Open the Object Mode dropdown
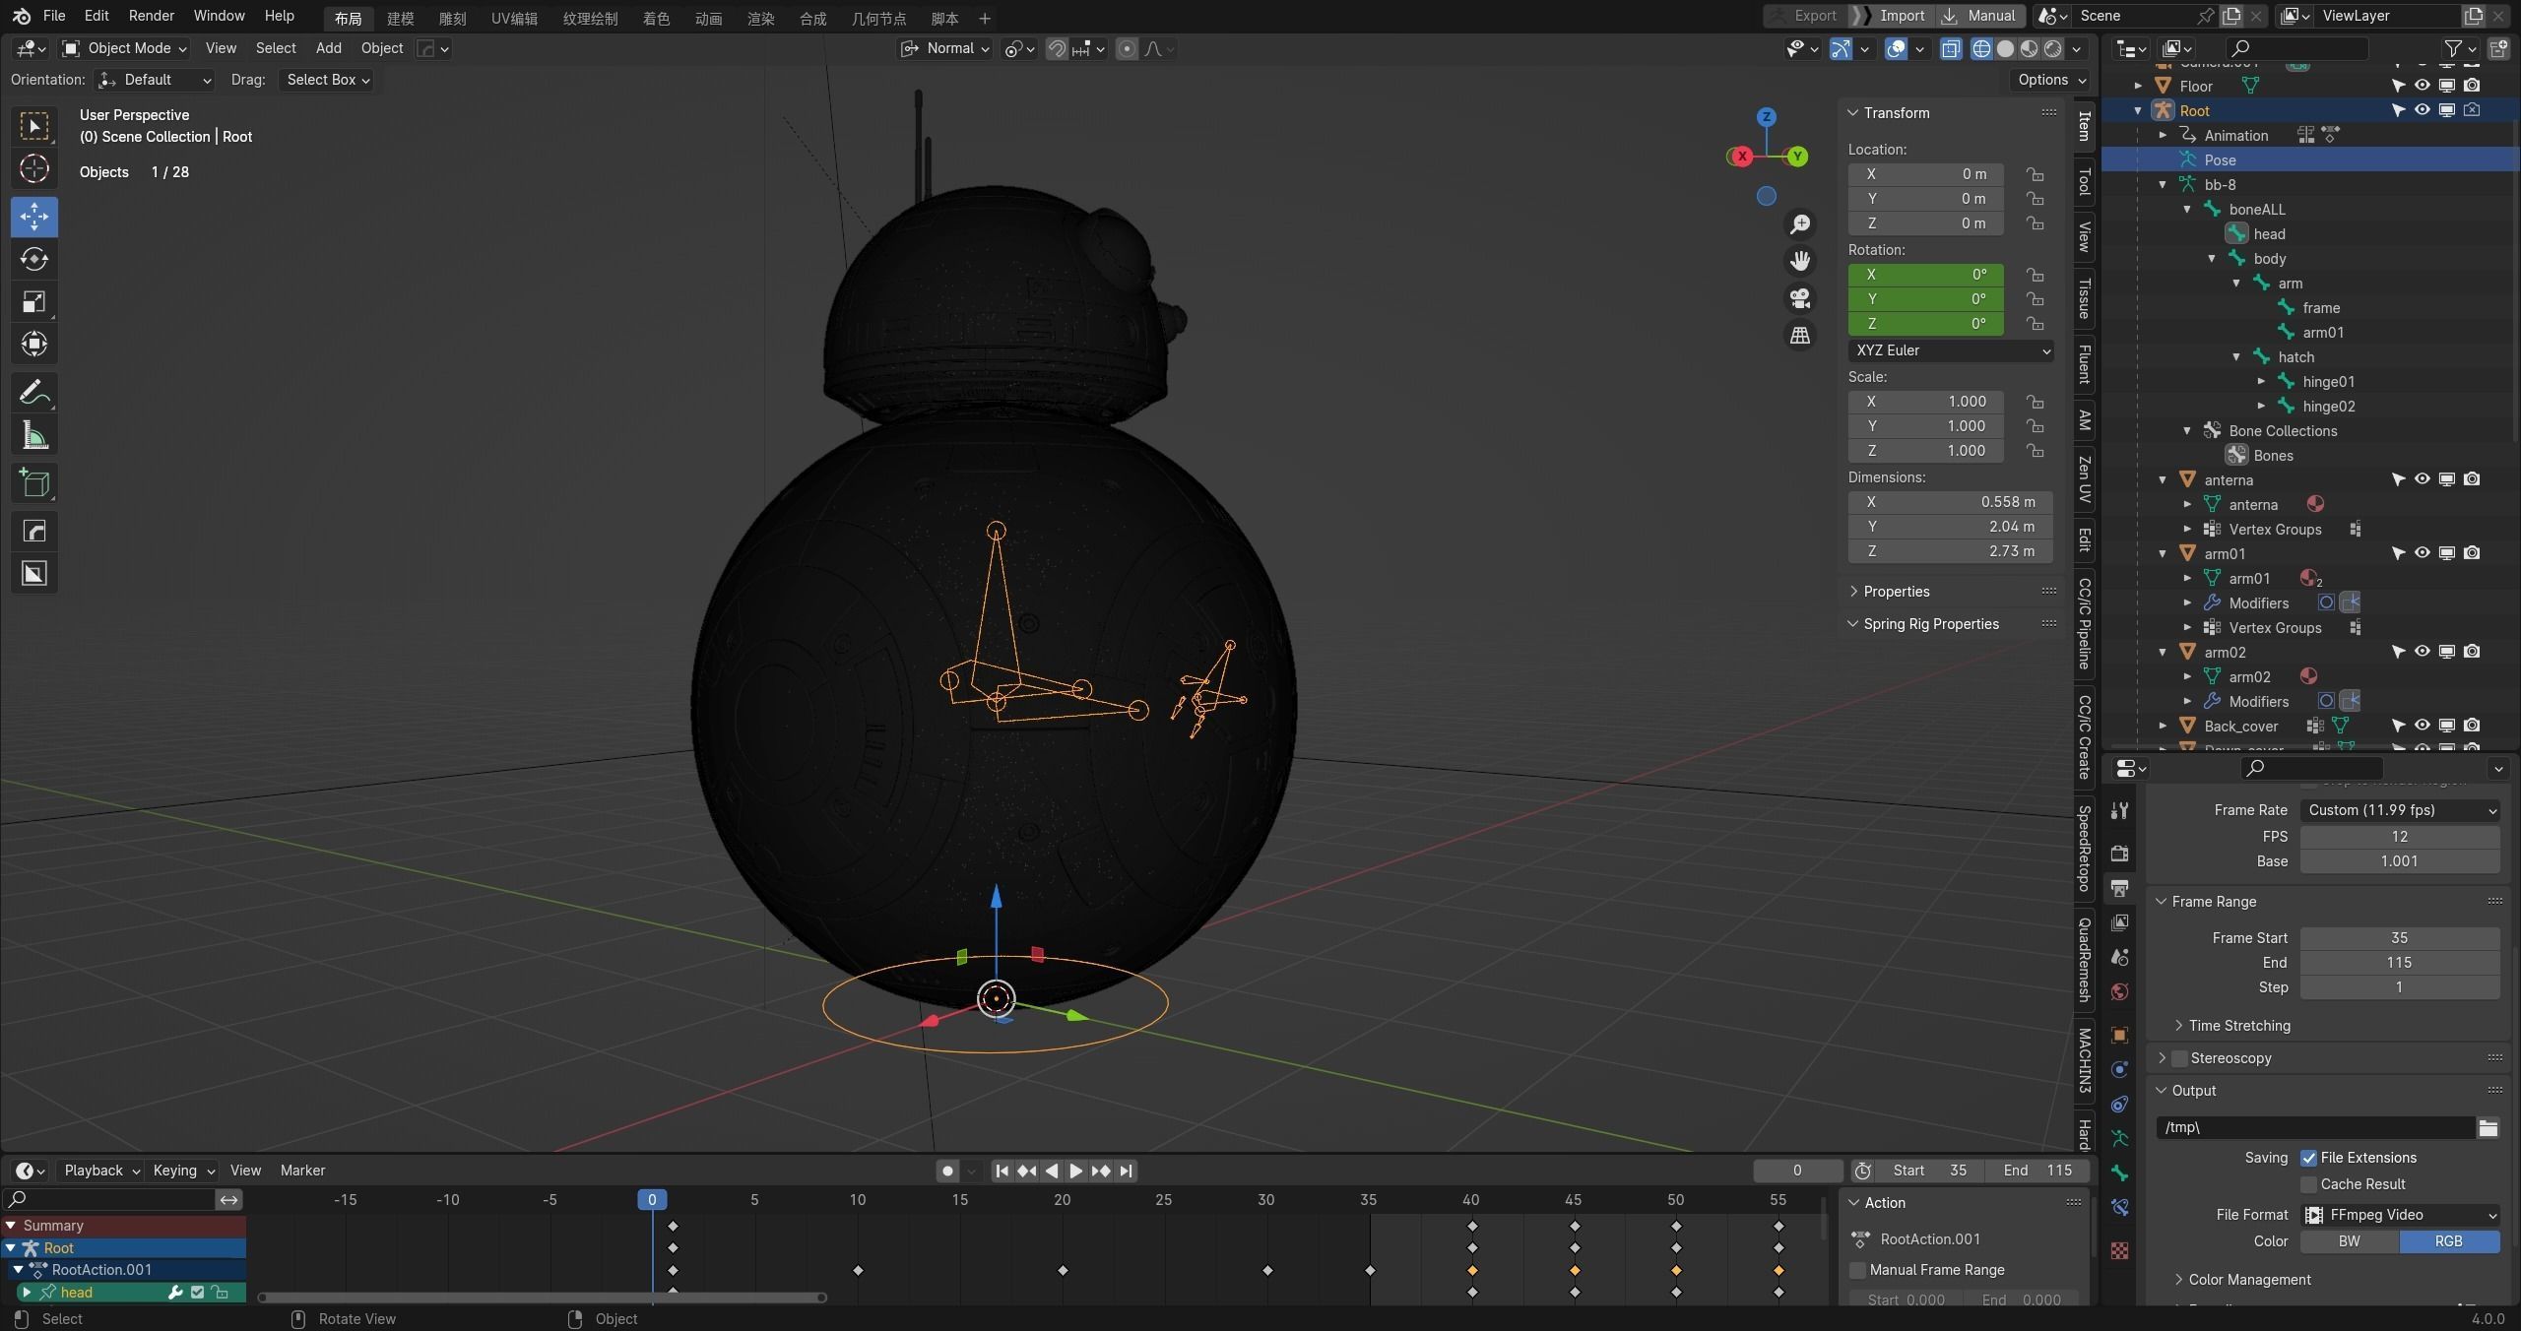The width and height of the screenshot is (2521, 1331). tap(125, 48)
